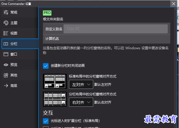179x128 pixels.
Task: Open the 常规 settings tab
Action: tap(20, 12)
